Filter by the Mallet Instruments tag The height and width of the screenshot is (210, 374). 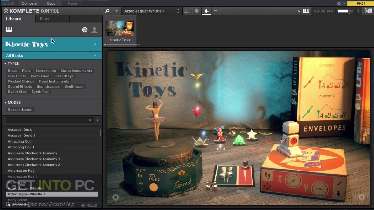pyautogui.click(x=76, y=71)
